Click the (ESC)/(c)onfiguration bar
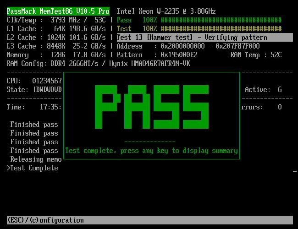 [150, 220]
